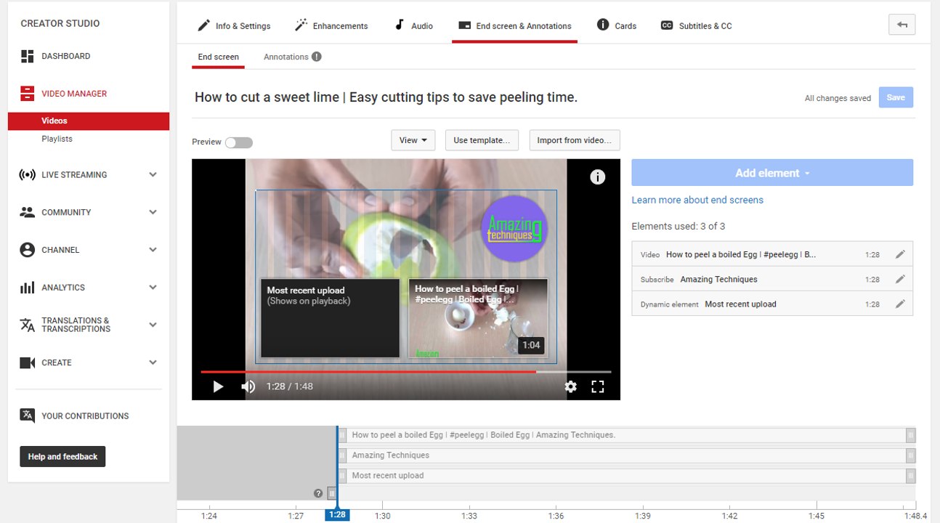This screenshot has height=523, width=940.
Task: Open Learn more about end screens link
Action: pyautogui.click(x=697, y=200)
